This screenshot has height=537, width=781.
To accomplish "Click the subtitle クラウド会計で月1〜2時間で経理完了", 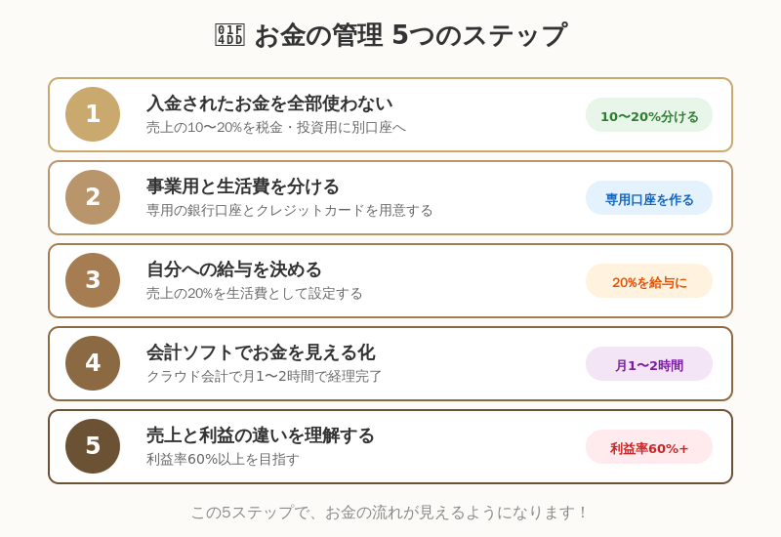I will coord(265,377).
